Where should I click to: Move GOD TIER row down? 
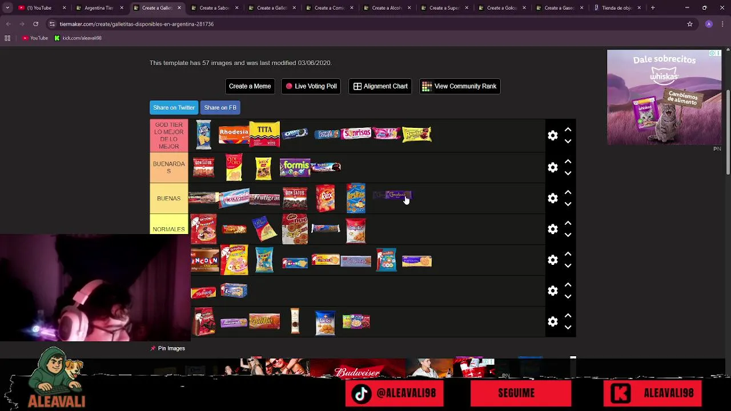pos(568,142)
